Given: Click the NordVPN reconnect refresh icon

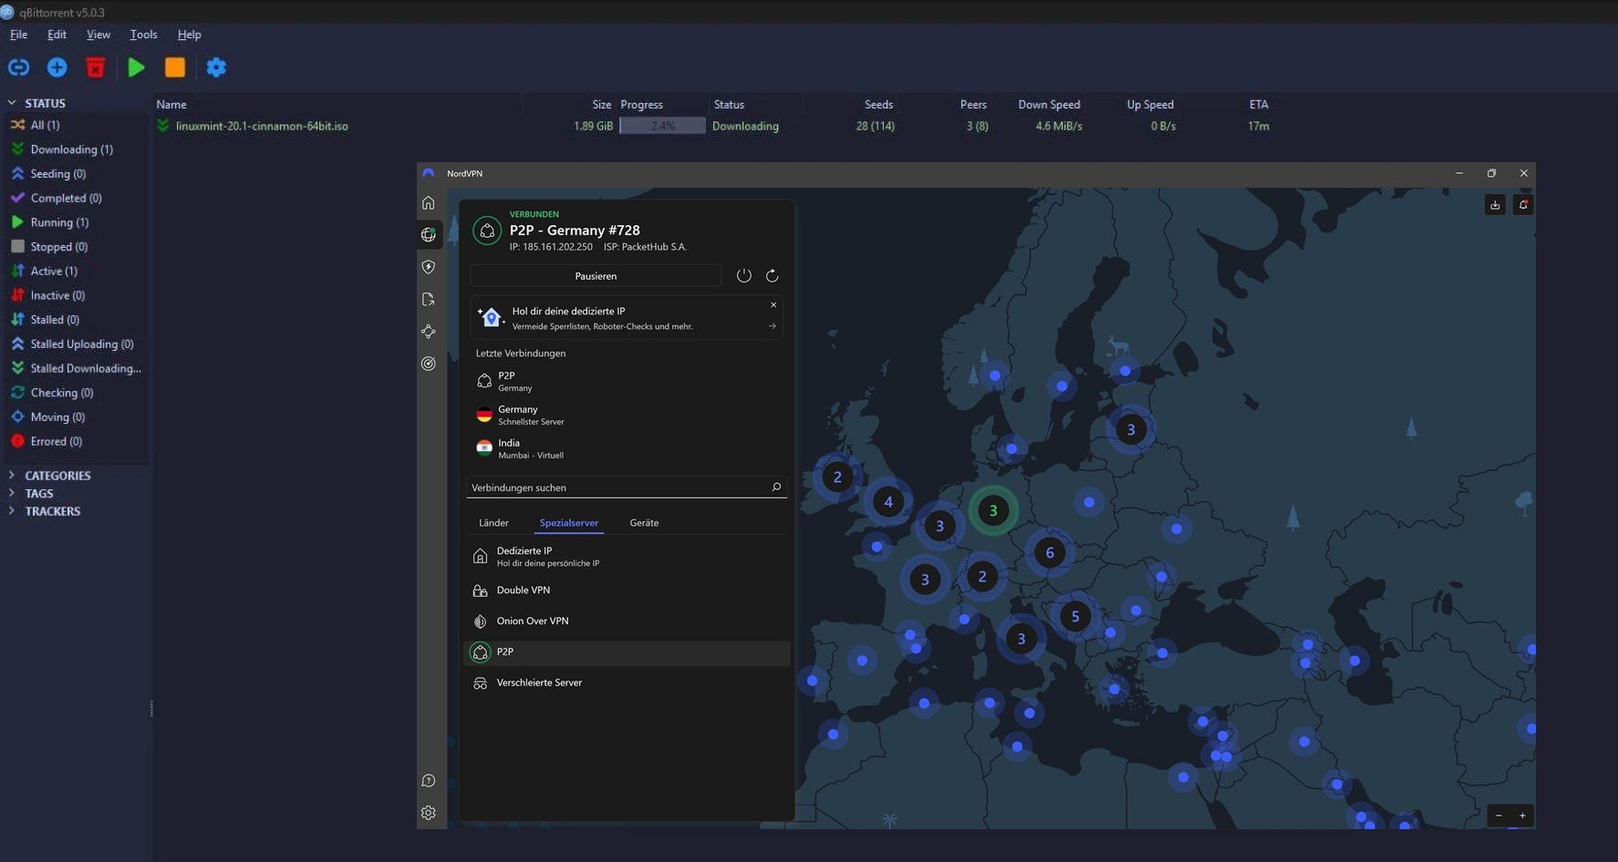Looking at the screenshot, I should point(773,275).
